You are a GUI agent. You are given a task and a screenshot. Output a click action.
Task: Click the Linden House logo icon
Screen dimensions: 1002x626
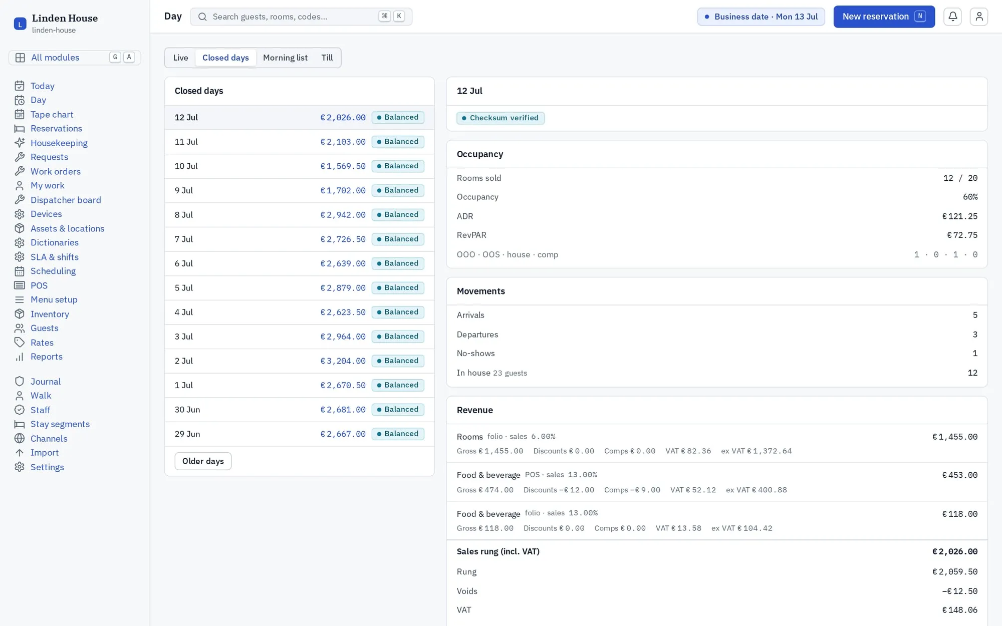(20, 24)
